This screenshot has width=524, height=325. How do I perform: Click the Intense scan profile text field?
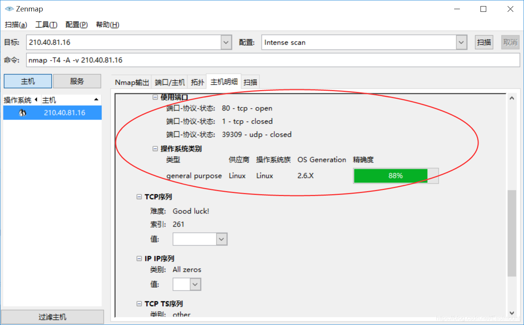click(x=359, y=42)
